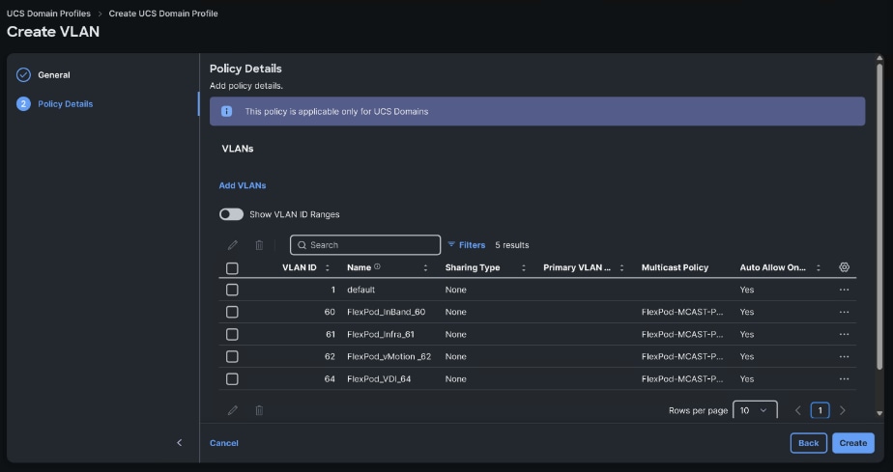The width and height of the screenshot is (893, 472).
Task: Click the delete trash icon above the table
Action: point(259,245)
